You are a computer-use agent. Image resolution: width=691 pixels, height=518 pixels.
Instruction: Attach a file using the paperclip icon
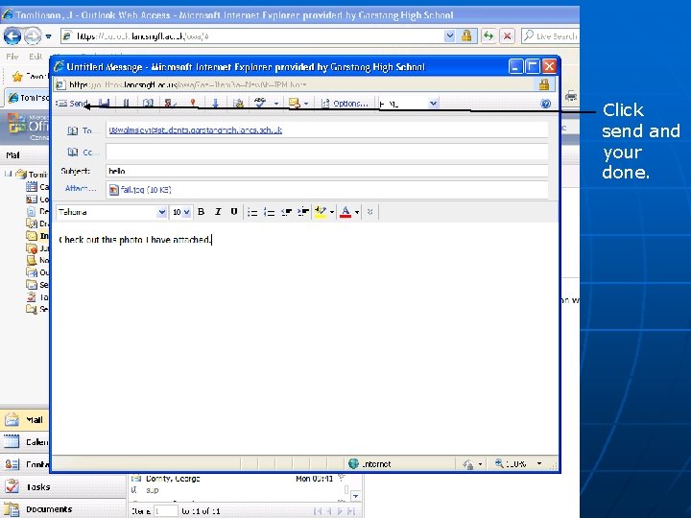pos(126,103)
